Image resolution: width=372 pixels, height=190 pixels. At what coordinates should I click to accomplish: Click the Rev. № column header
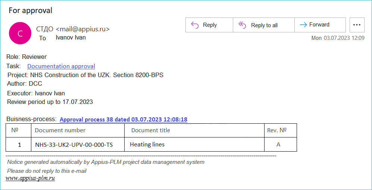point(276,130)
